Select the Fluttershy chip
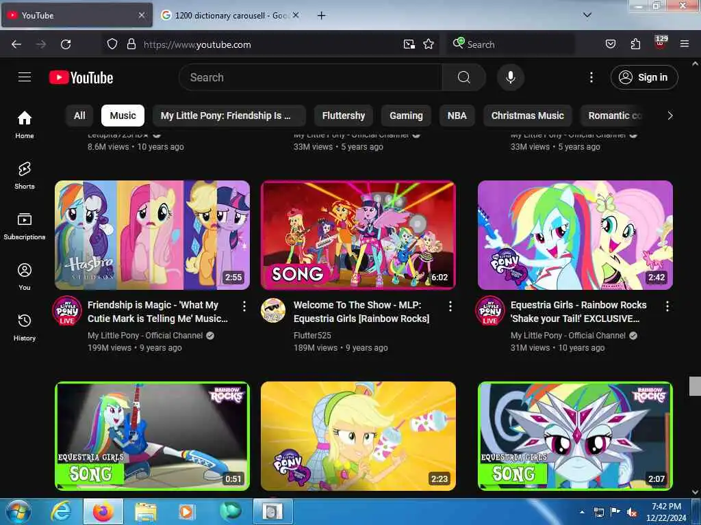 coord(344,116)
